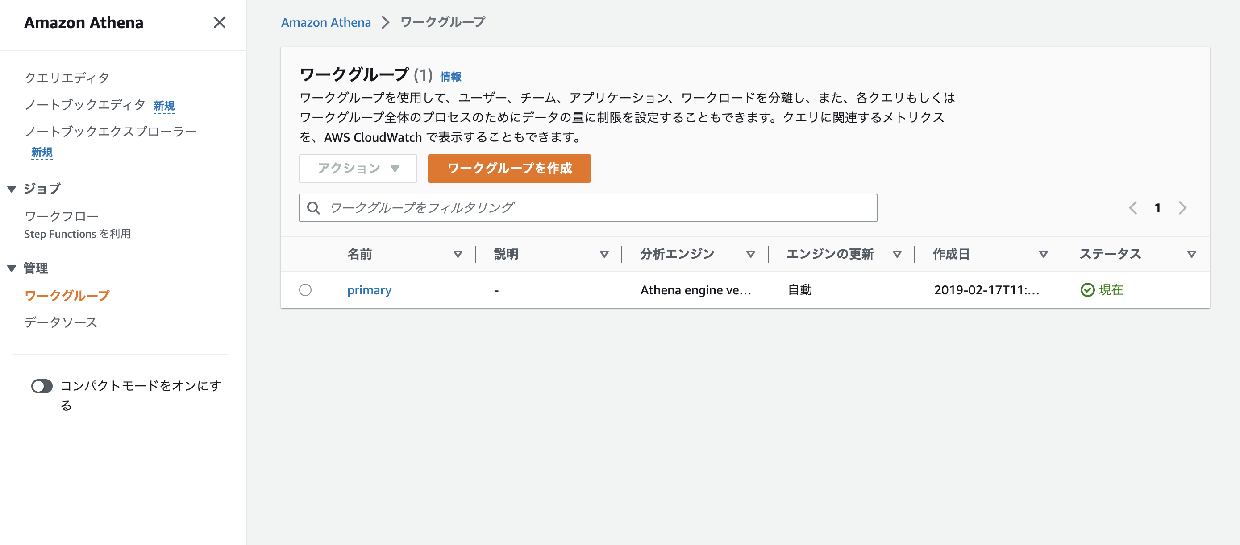The width and height of the screenshot is (1240, 545).
Task: Click the sort control on the 説明 column
Action: 604,254
